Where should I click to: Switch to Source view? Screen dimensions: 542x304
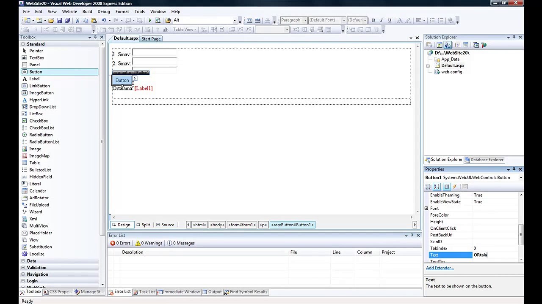pos(165,225)
